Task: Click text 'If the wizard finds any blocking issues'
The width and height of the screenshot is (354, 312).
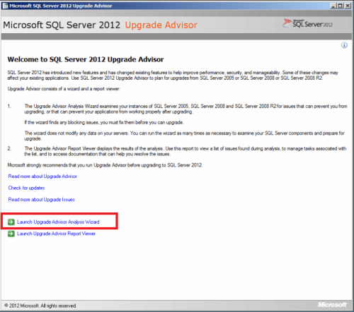Action: pos(62,122)
